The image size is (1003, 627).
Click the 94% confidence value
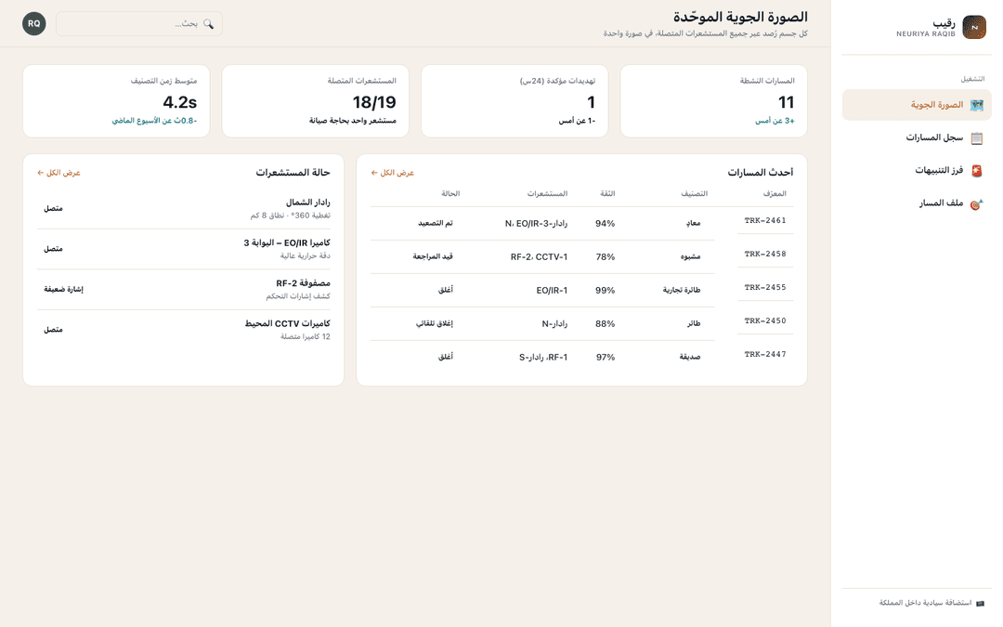click(x=606, y=223)
